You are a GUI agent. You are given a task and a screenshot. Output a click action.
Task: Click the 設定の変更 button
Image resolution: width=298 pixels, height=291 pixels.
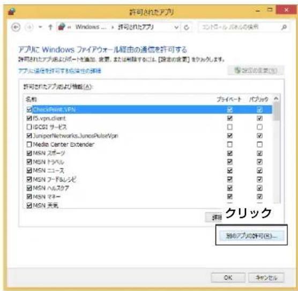(256, 71)
